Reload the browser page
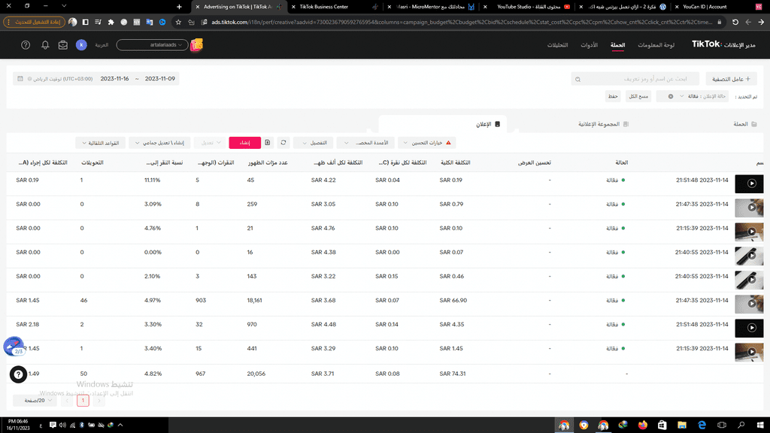The height and width of the screenshot is (433, 770). point(735,22)
